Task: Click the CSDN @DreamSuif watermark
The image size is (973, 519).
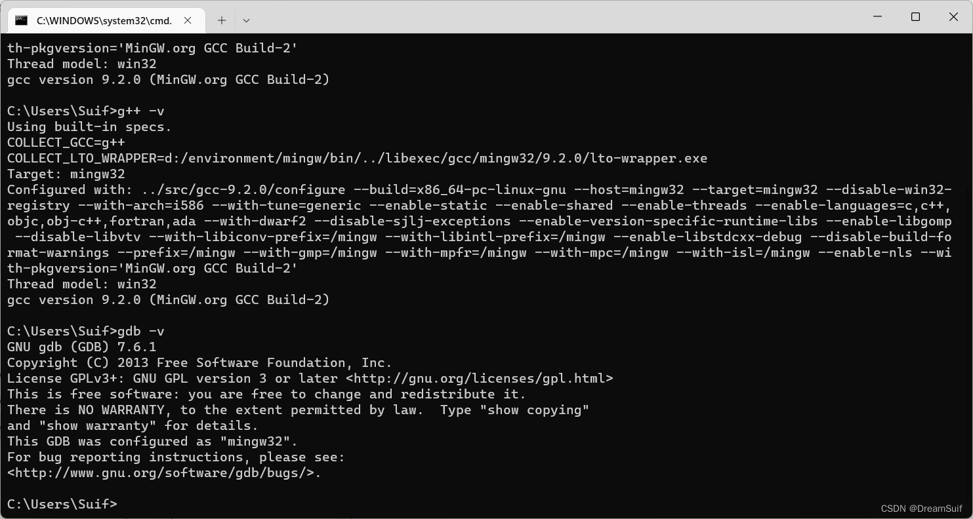Action: [921, 509]
